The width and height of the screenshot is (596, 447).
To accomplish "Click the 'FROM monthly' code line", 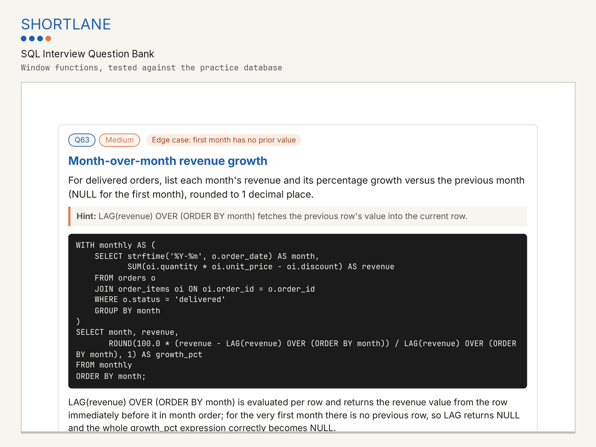I will (104, 365).
